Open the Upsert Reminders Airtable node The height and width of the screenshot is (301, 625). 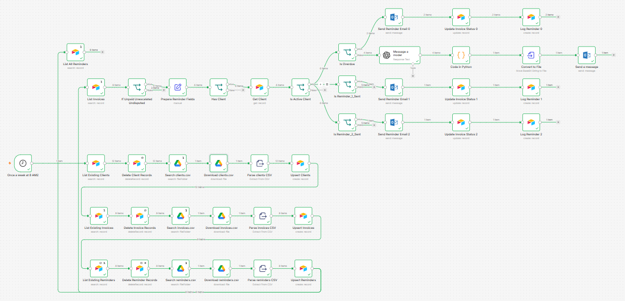coord(303,268)
